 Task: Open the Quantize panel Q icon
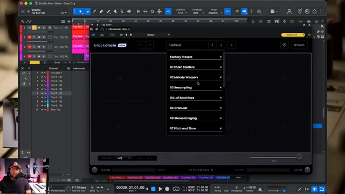click(x=152, y=11)
